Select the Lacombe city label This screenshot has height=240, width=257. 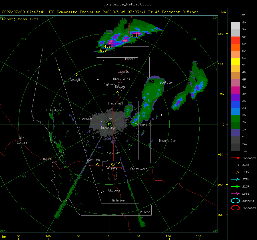pos(123,72)
